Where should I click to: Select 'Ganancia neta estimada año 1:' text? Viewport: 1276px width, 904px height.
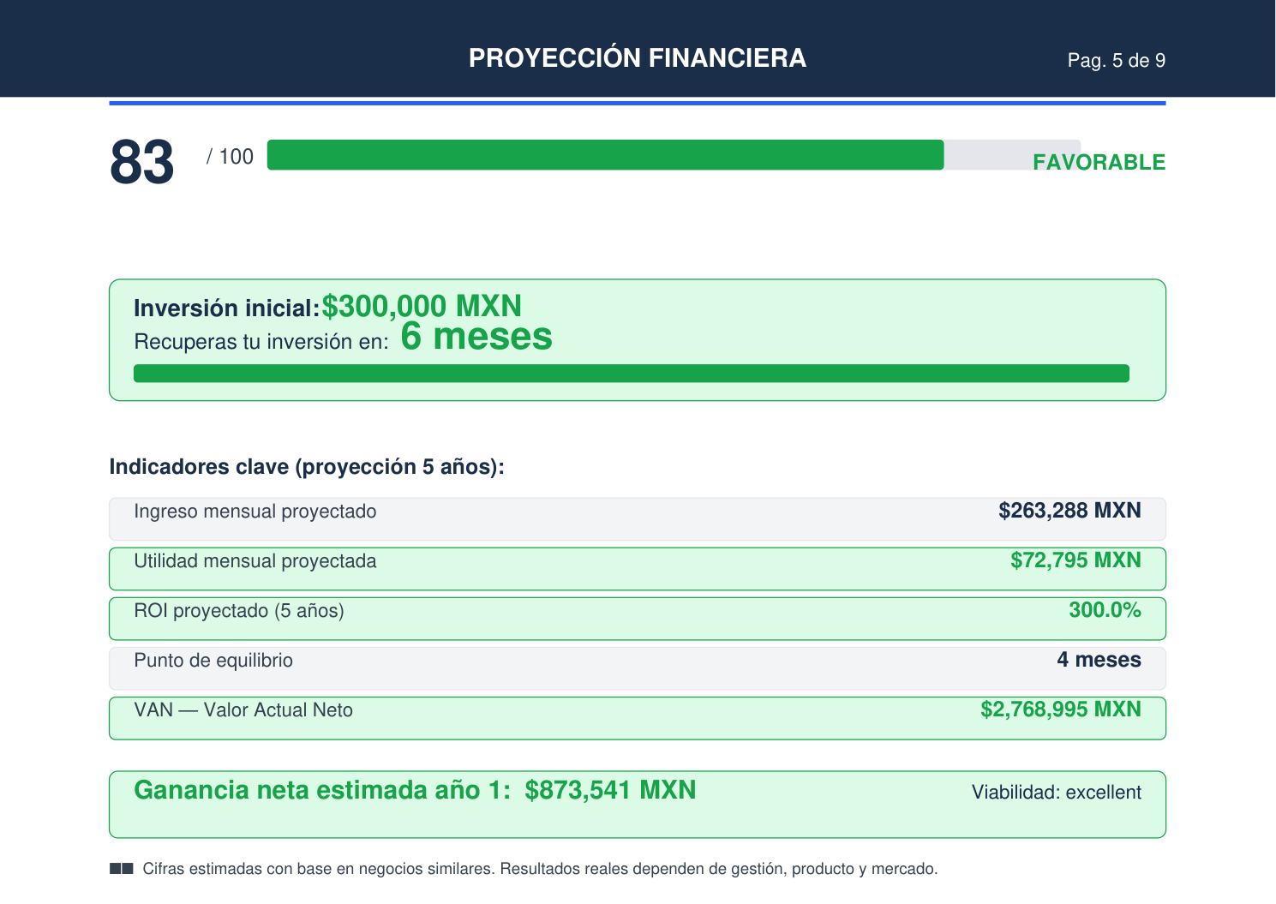(x=322, y=790)
